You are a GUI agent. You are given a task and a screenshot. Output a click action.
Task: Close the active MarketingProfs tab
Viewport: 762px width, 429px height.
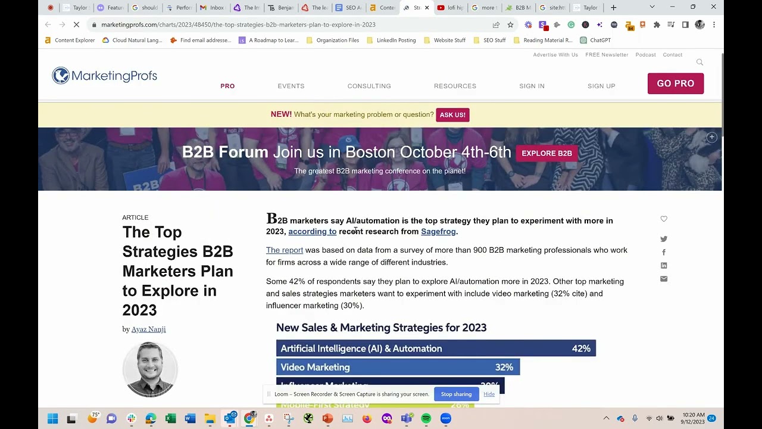pyautogui.click(x=427, y=8)
